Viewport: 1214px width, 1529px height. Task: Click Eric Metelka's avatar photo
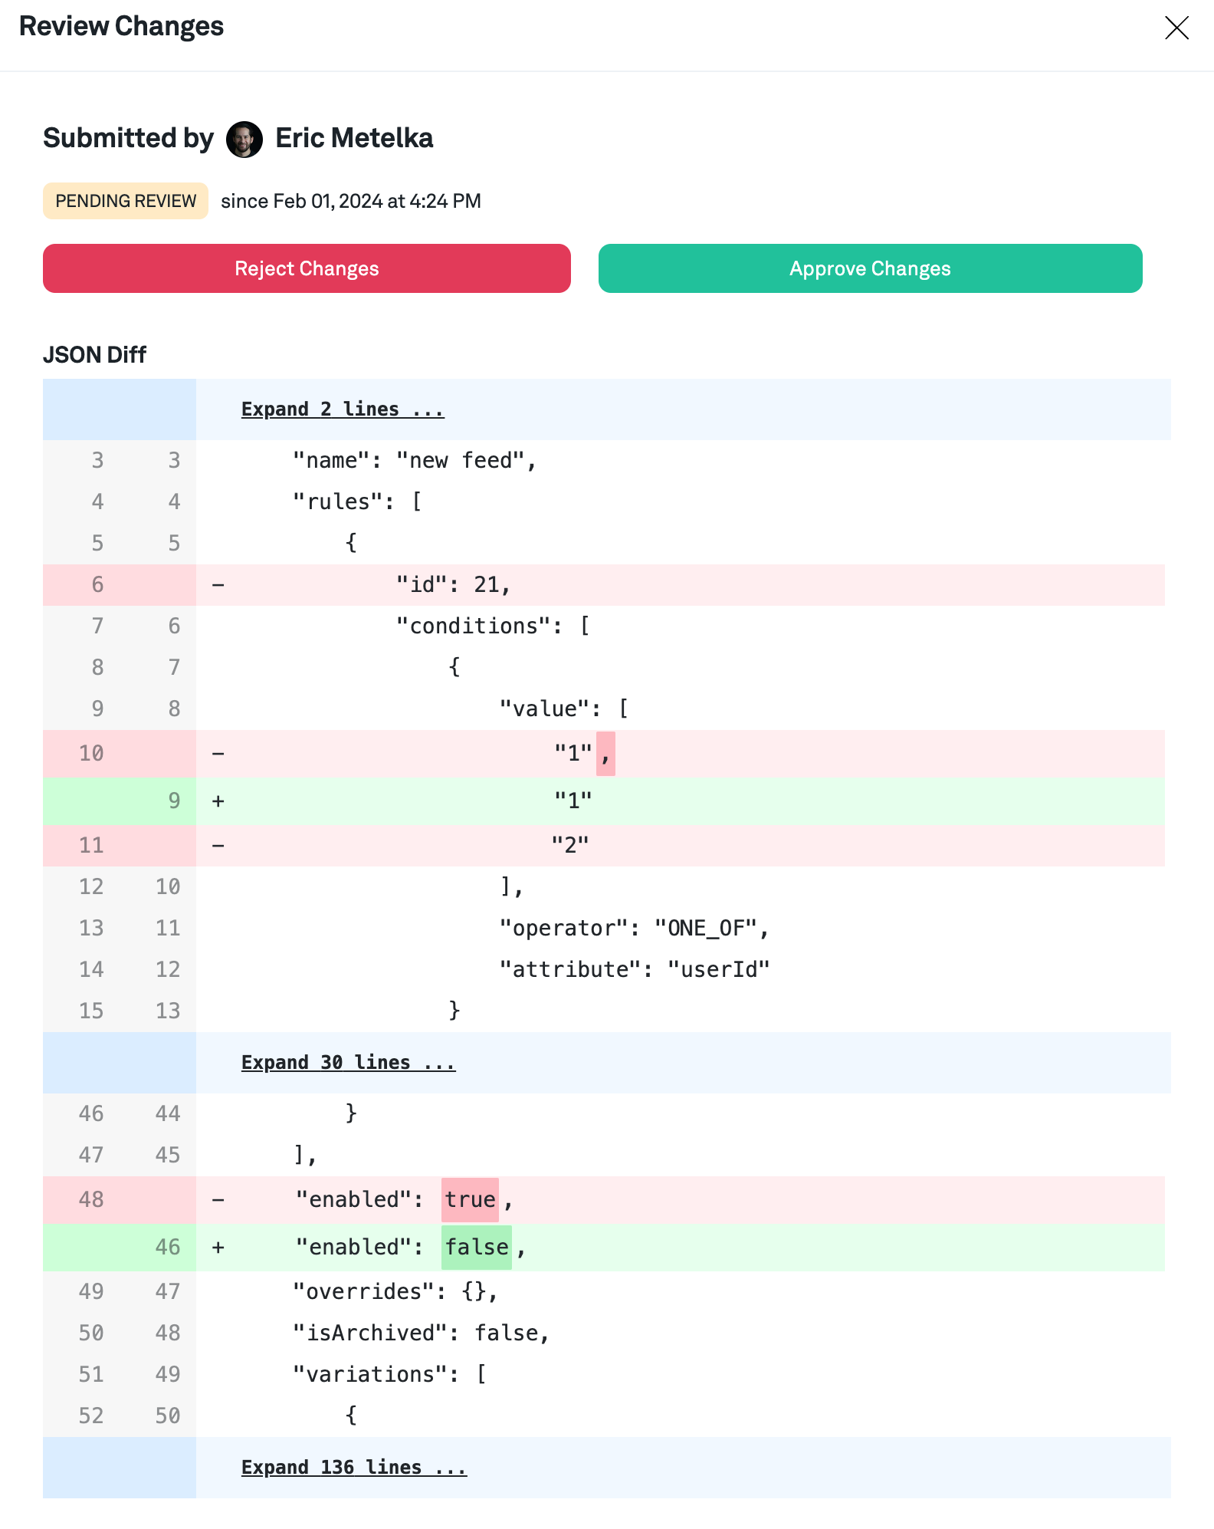point(244,140)
